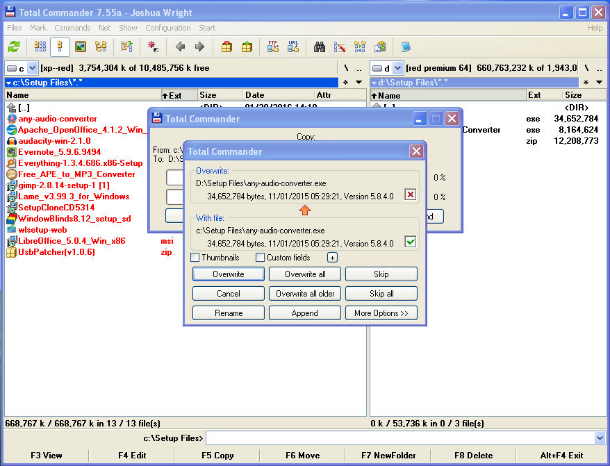
Task: Open the left panel drive c dropdown
Action: 33,68
